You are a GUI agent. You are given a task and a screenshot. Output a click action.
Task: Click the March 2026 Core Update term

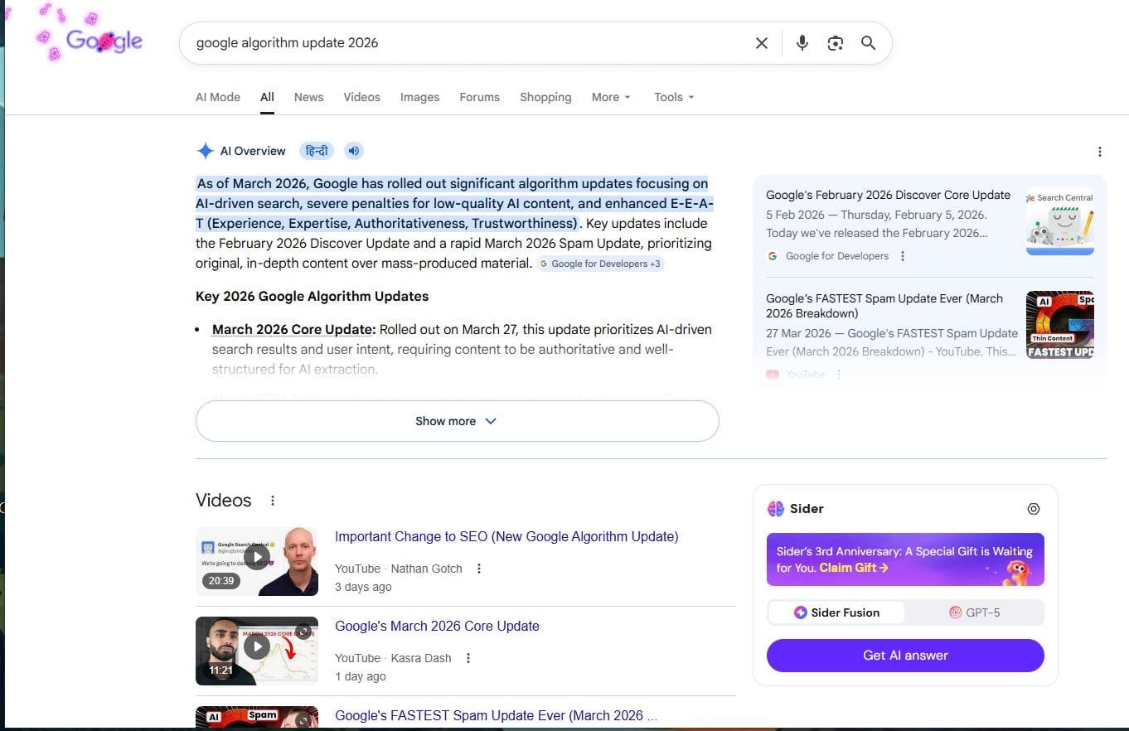293,329
